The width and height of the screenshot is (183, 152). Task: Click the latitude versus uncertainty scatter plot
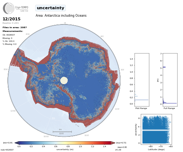pyautogui.click(x=157, y=129)
